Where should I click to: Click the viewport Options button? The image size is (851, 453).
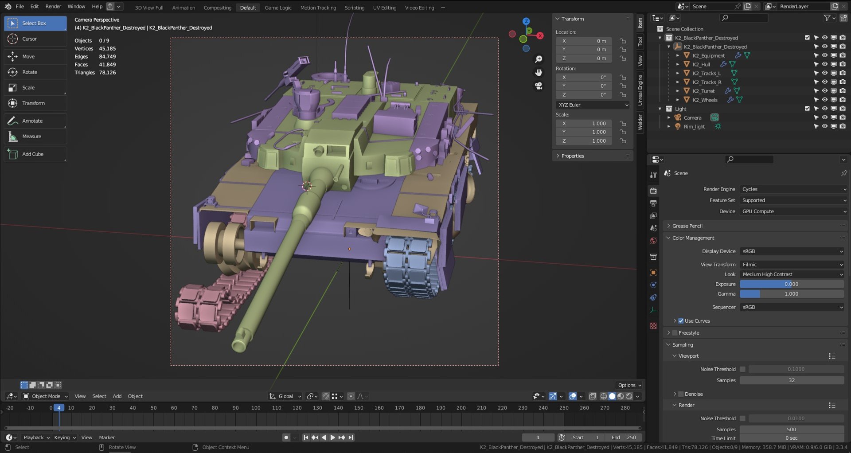click(x=629, y=385)
